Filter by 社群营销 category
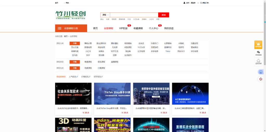 coord(168,43)
